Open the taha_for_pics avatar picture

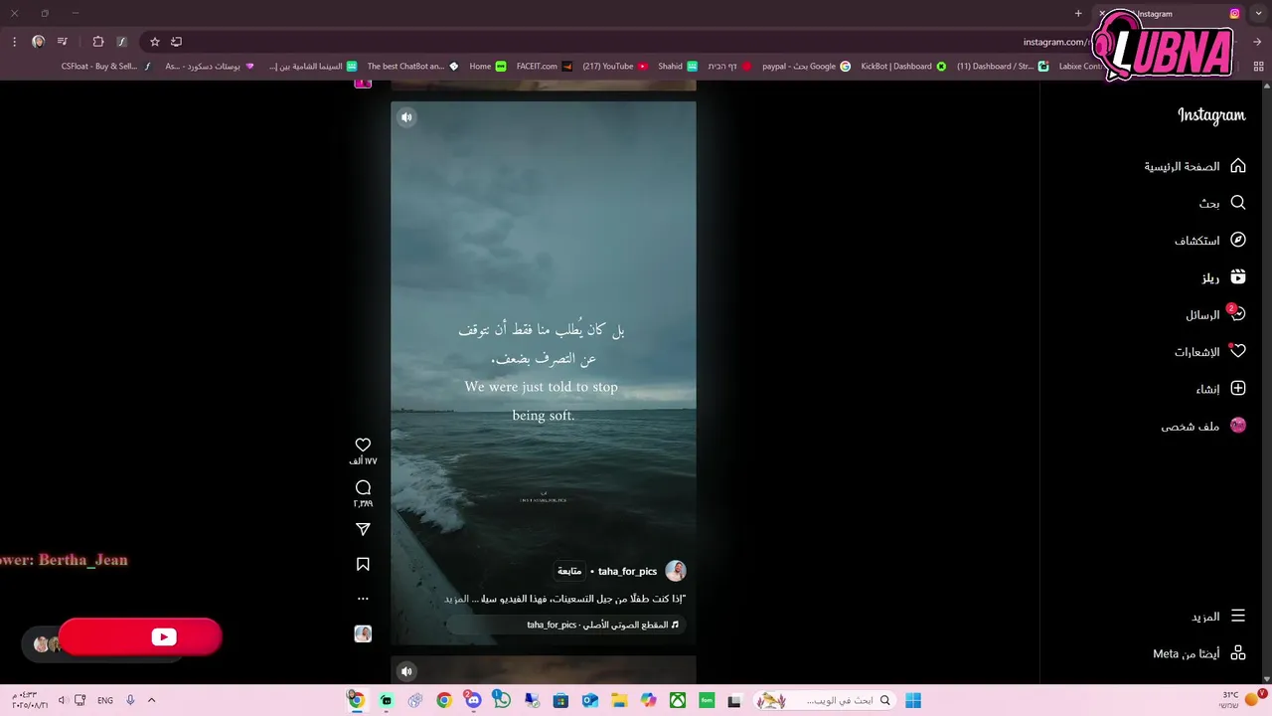(676, 571)
